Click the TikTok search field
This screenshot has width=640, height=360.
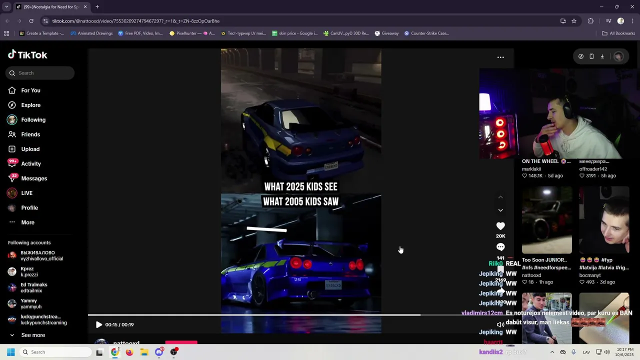[x=40, y=73]
